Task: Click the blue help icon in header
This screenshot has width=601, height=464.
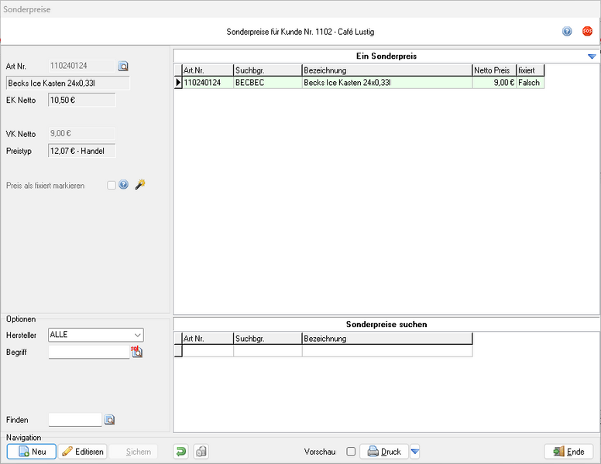Action: tap(567, 32)
